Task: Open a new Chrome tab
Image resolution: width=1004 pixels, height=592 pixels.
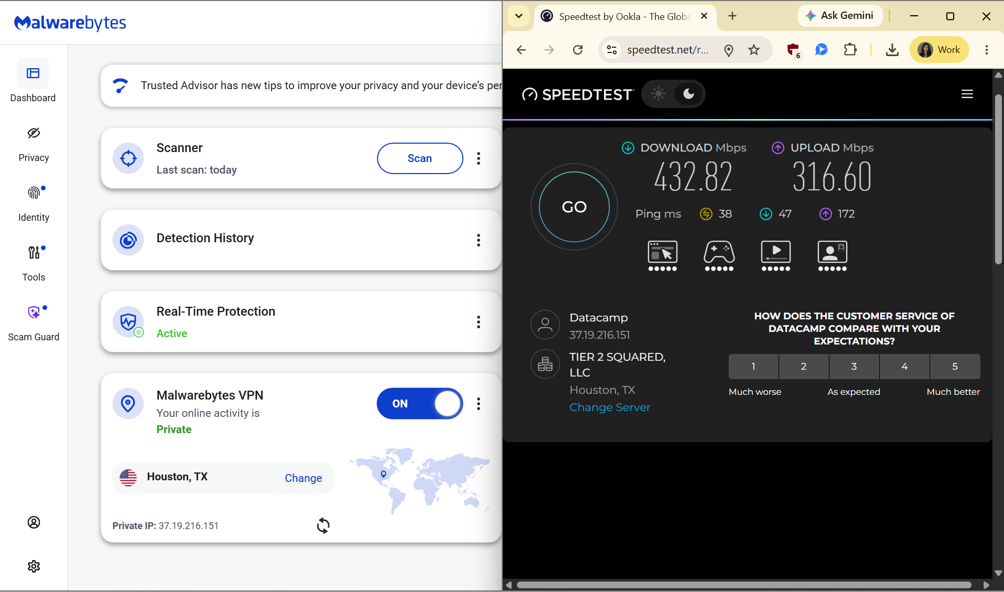Action: pyautogui.click(x=732, y=16)
